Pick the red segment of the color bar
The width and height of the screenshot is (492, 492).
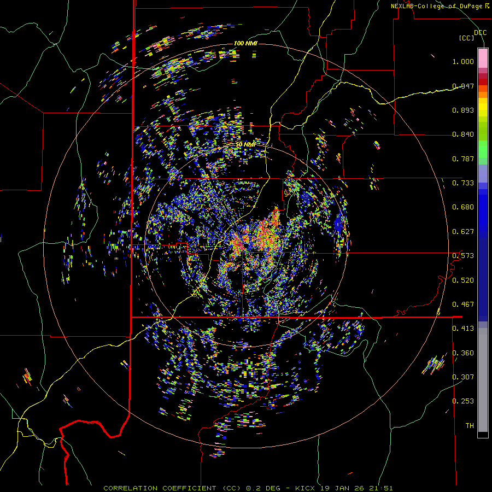click(x=483, y=82)
